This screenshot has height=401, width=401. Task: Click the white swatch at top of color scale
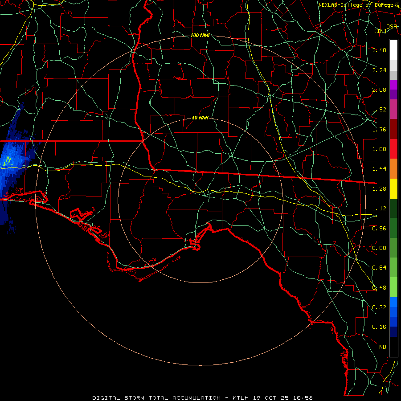tap(393, 50)
